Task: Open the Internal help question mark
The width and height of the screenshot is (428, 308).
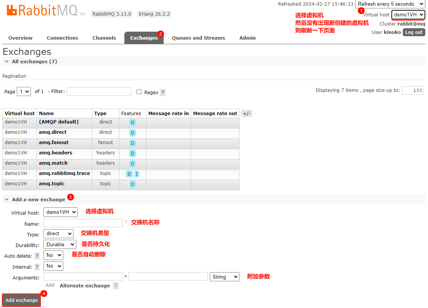Action: 37,267
